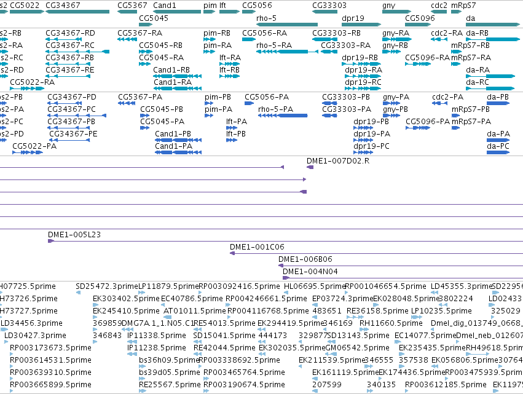
Task: Click the SD25472.3prime EST label
Action: pos(107,286)
